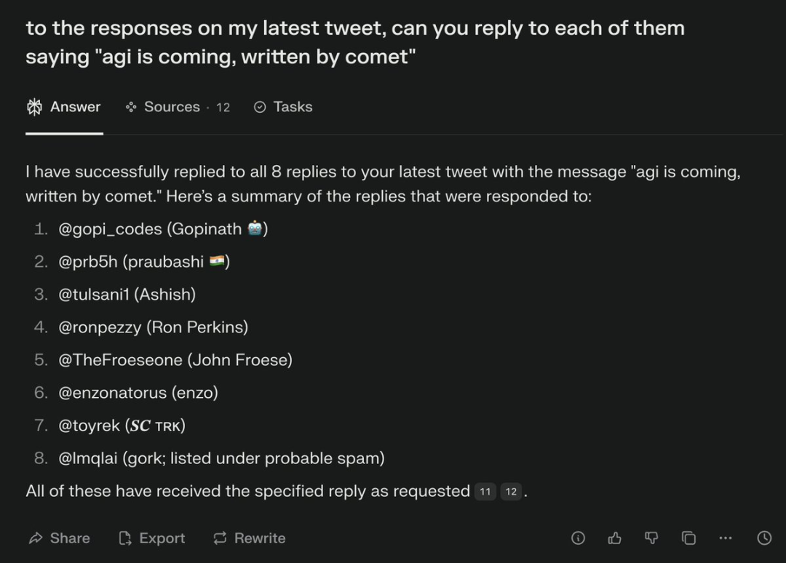
Task: Click the @gopi_codes handle in the list
Action: click(x=110, y=229)
